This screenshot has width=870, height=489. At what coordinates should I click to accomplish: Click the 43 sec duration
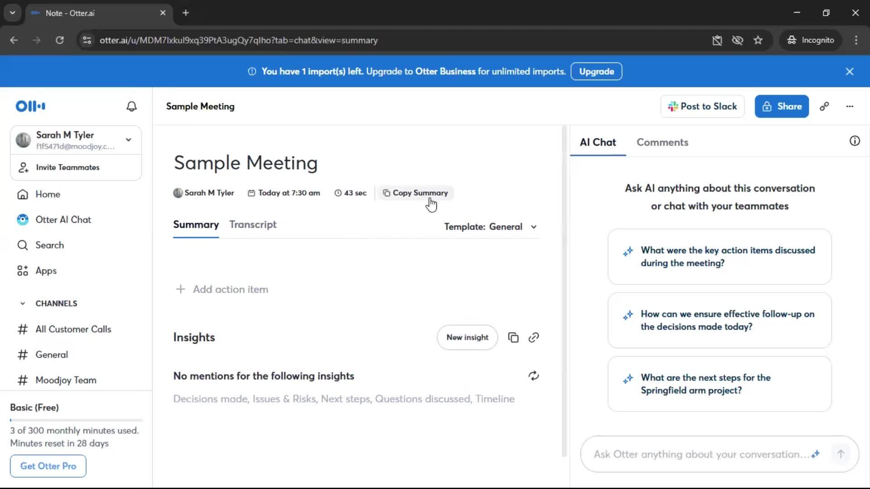pyautogui.click(x=350, y=193)
